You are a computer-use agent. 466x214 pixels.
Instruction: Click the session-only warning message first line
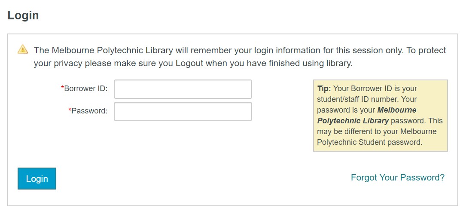240,50
